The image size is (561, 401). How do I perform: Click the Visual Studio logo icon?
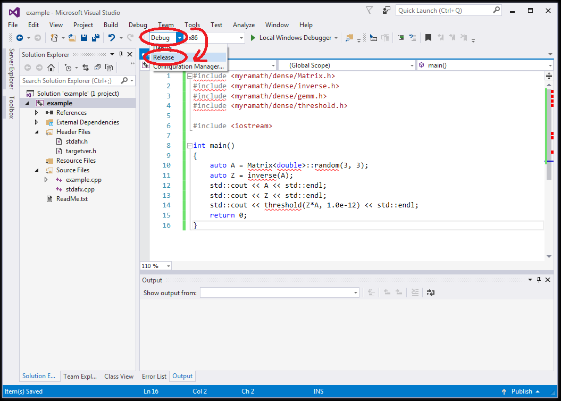coord(14,12)
